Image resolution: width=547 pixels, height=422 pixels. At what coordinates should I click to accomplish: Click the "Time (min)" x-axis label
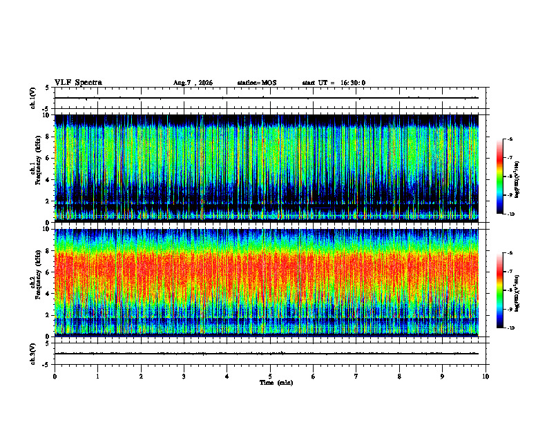pos(276,383)
